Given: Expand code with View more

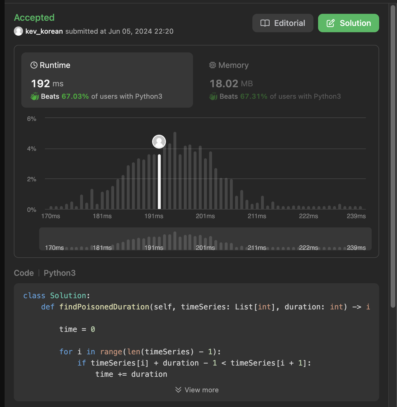Looking at the screenshot, I should [x=197, y=390].
